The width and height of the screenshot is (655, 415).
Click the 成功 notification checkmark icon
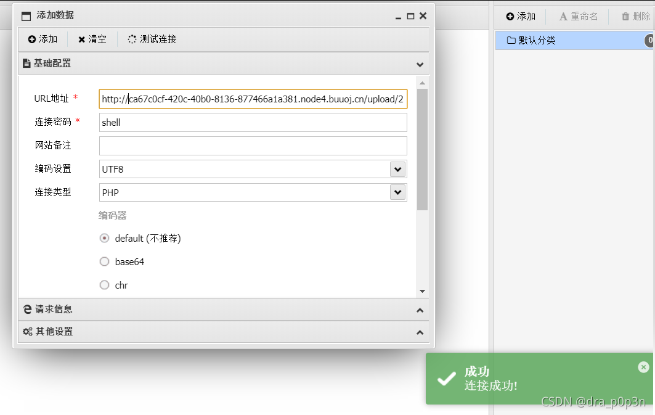(447, 378)
